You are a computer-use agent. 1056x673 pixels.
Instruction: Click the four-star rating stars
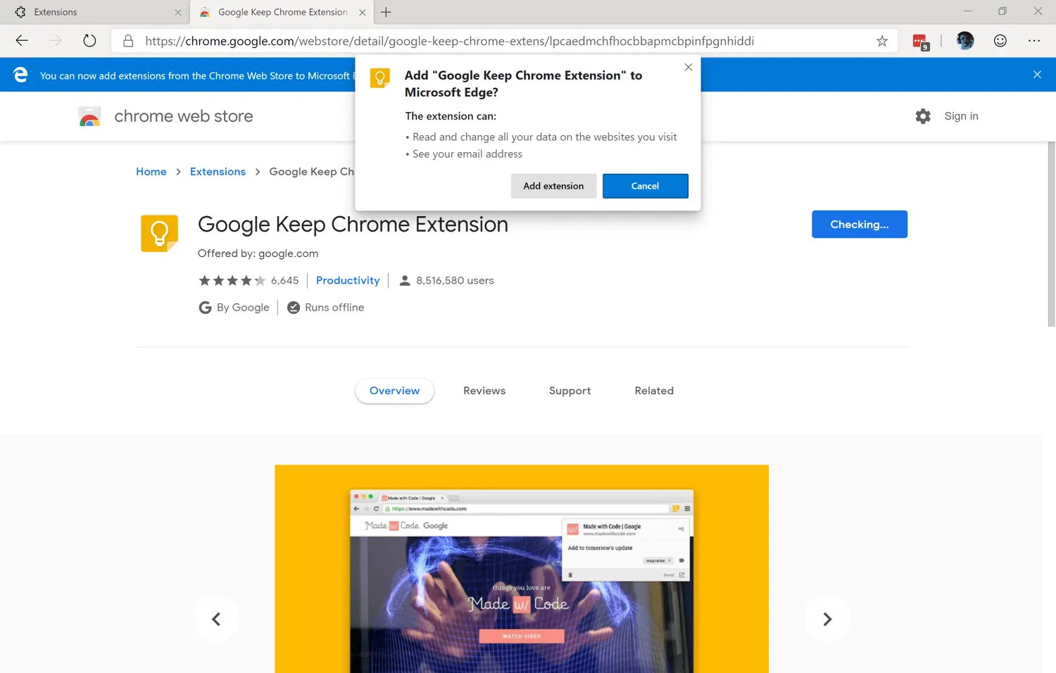pyautogui.click(x=232, y=280)
